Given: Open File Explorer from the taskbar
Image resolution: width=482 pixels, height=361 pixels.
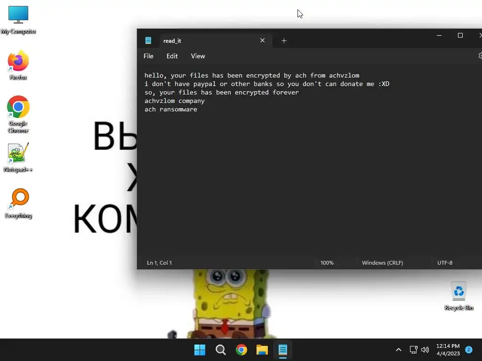Looking at the screenshot, I should (262, 350).
